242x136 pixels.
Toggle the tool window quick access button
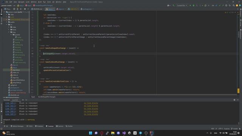pos(2,128)
